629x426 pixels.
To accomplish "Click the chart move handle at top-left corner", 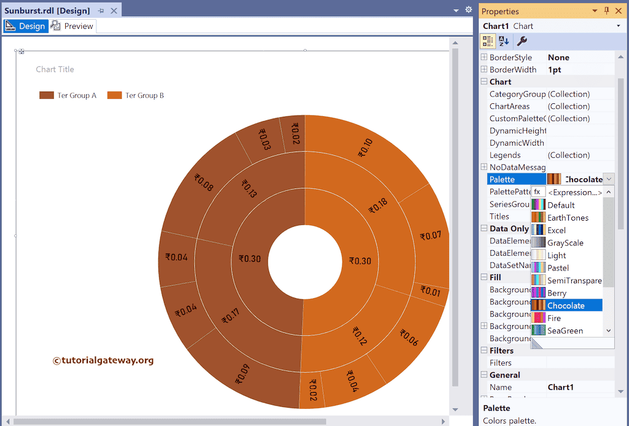I will pyautogui.click(x=21, y=51).
